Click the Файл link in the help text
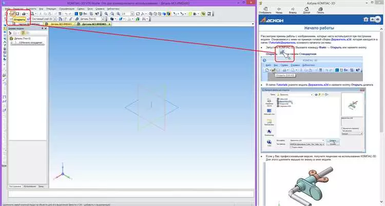385x206 pixels. pos(322,47)
